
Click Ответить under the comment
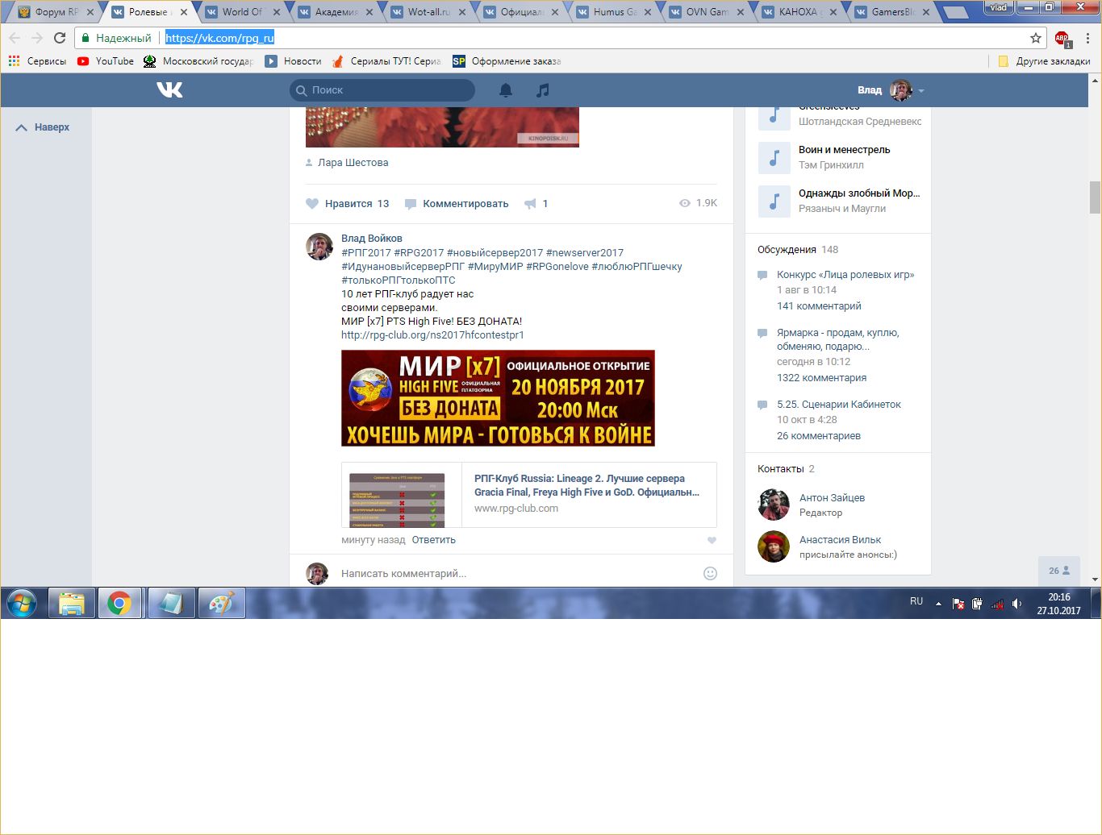point(433,540)
